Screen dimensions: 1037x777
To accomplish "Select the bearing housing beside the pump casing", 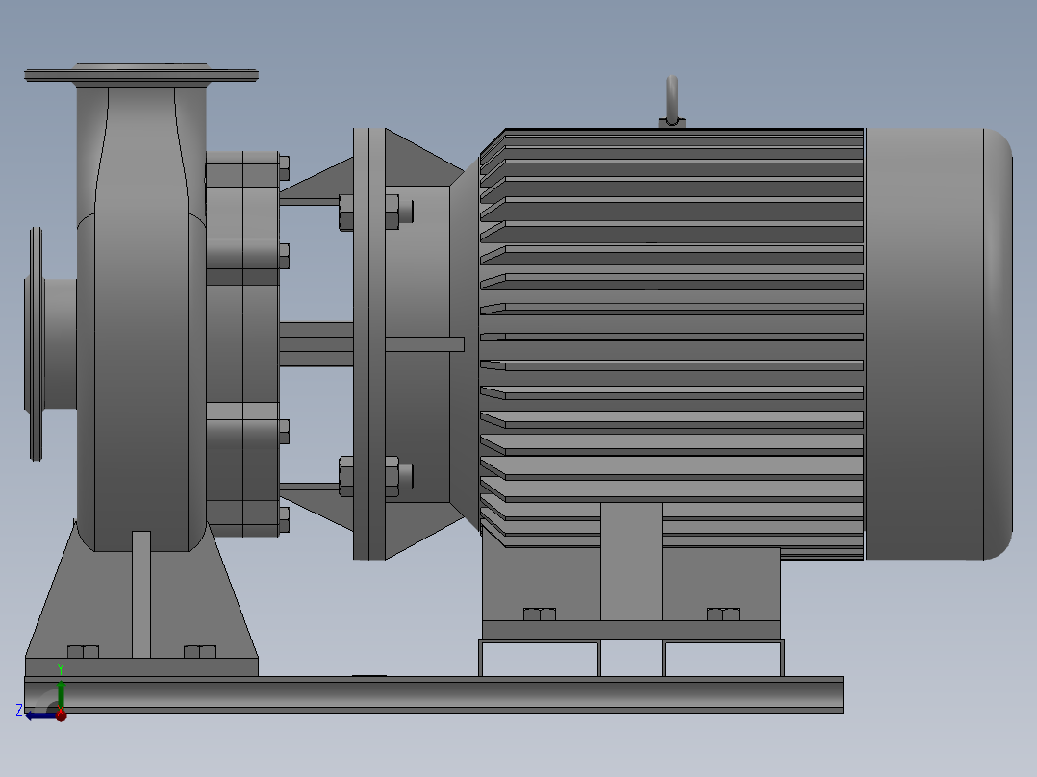I will (x=242, y=344).
